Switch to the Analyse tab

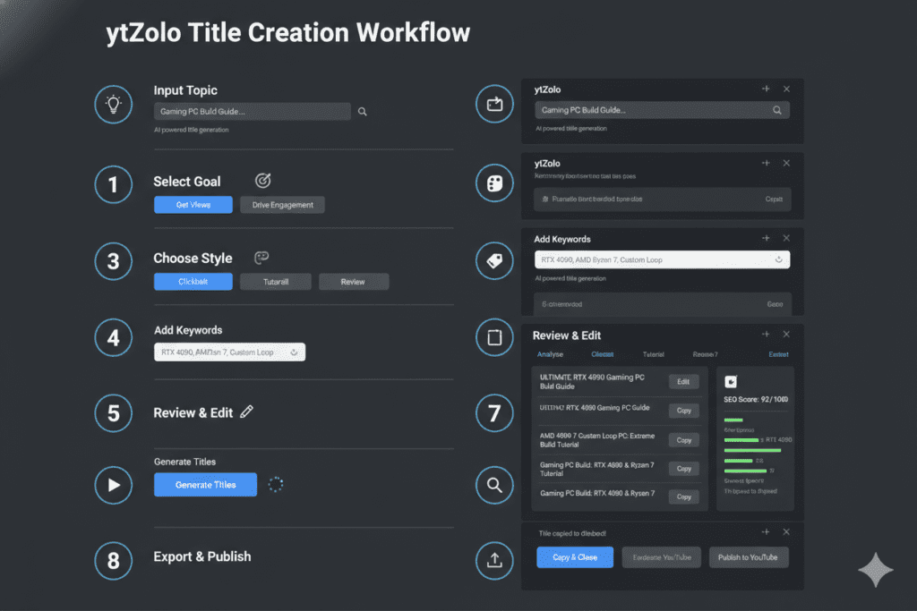pos(550,355)
